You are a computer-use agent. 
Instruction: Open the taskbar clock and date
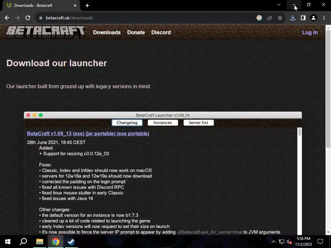[304, 242]
